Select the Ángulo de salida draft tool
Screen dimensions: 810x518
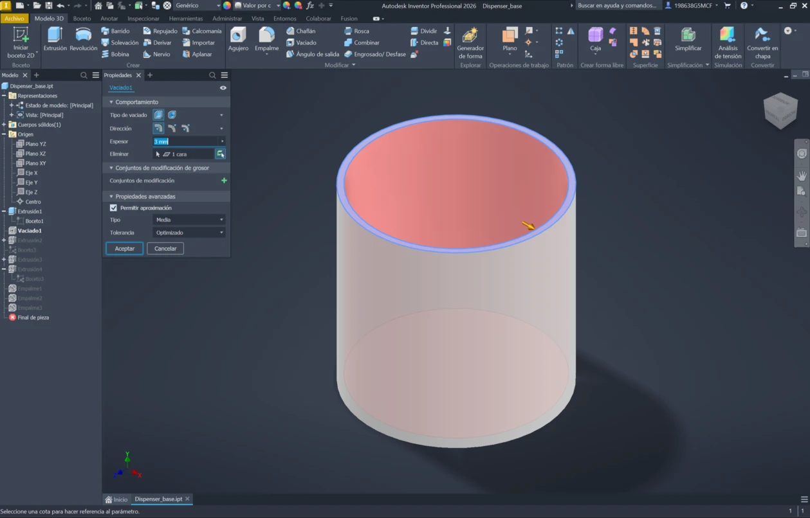(313, 54)
